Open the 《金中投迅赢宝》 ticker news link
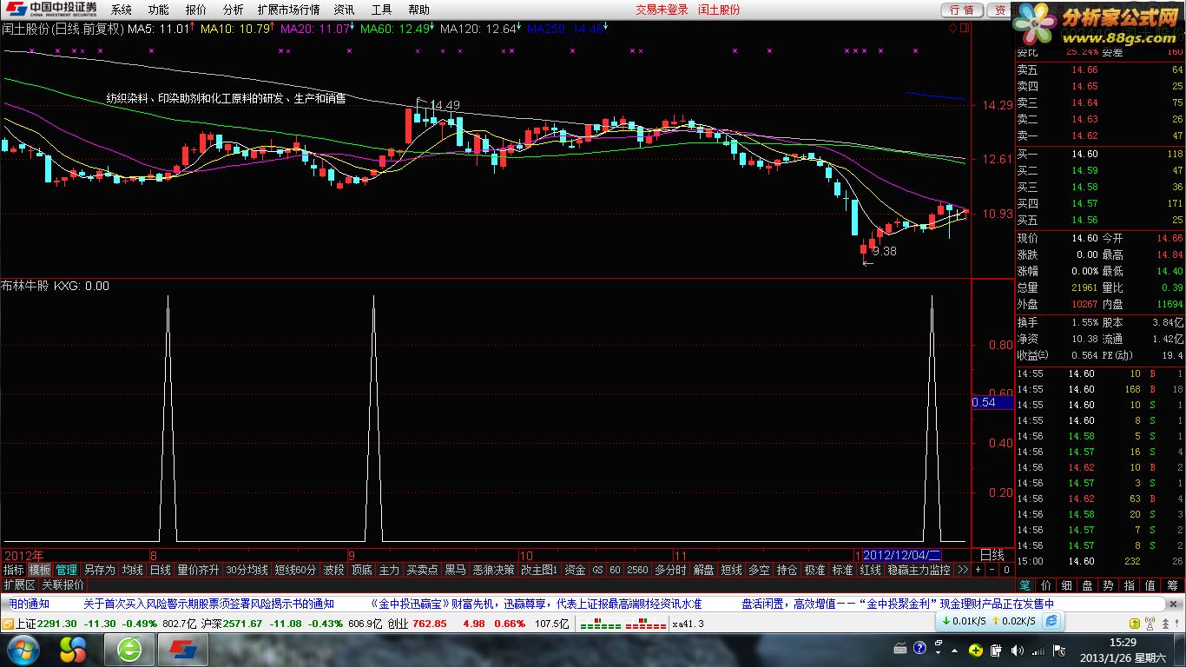Viewport: 1186px width, 667px height. coord(536,604)
